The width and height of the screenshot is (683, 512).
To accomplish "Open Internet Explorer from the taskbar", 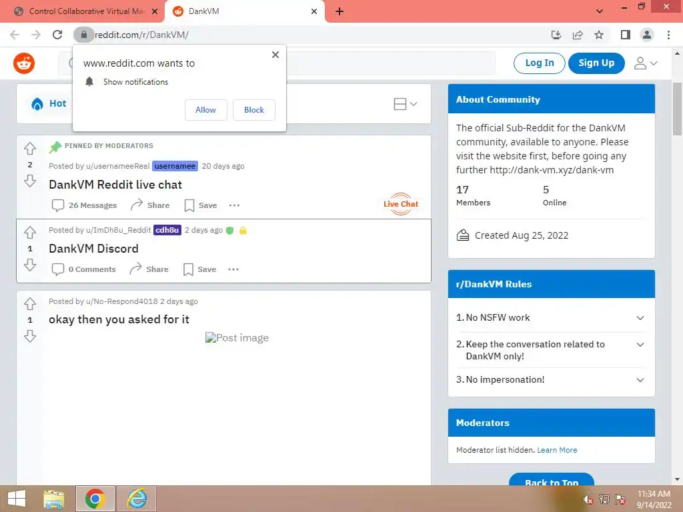I will pyautogui.click(x=137, y=499).
